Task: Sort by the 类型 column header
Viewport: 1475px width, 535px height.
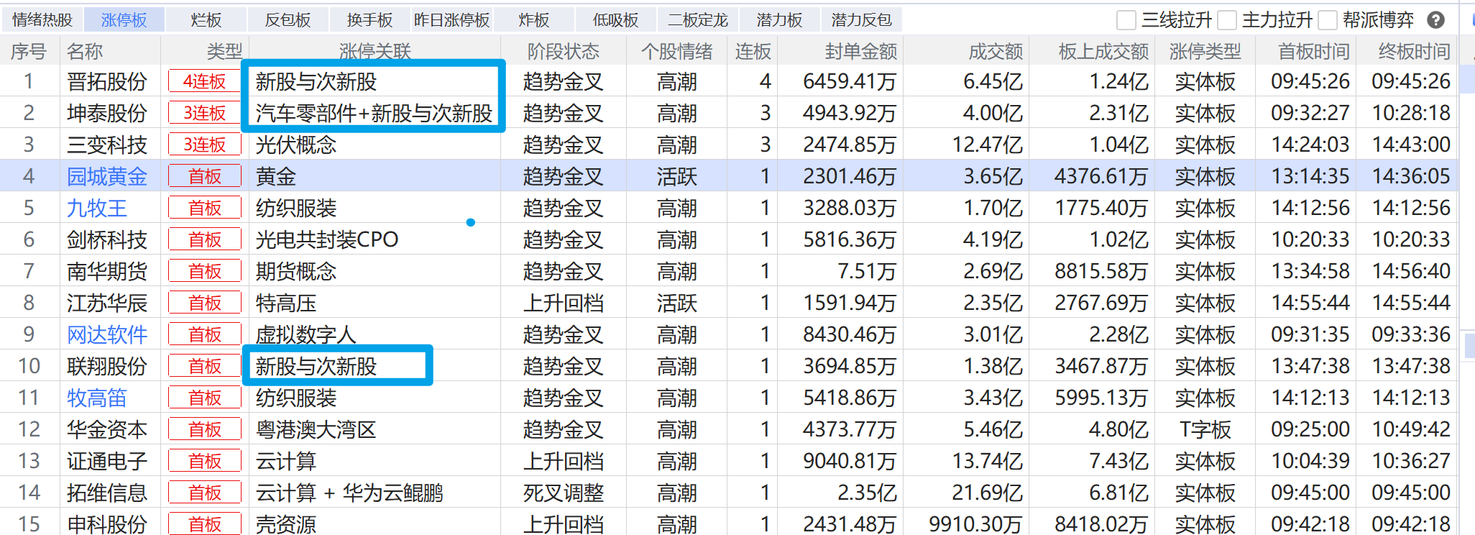Action: pos(224,52)
